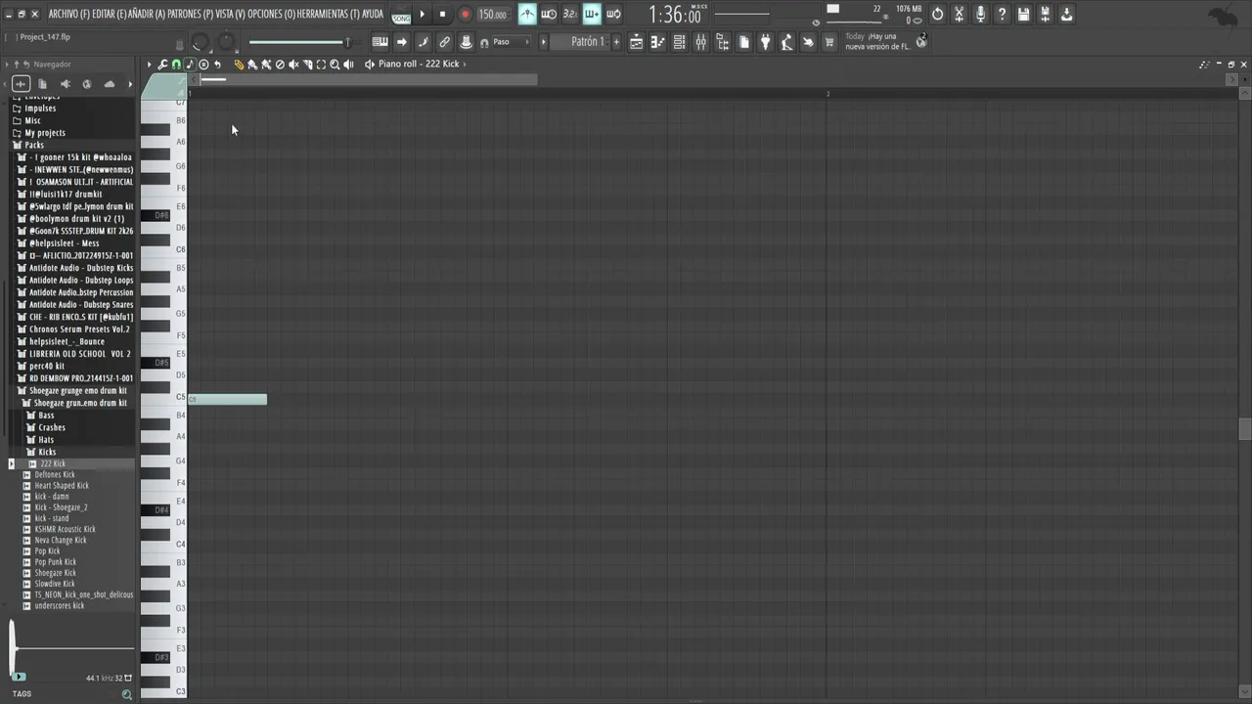
Task: Click the shopping cart store icon
Action: tap(828, 42)
